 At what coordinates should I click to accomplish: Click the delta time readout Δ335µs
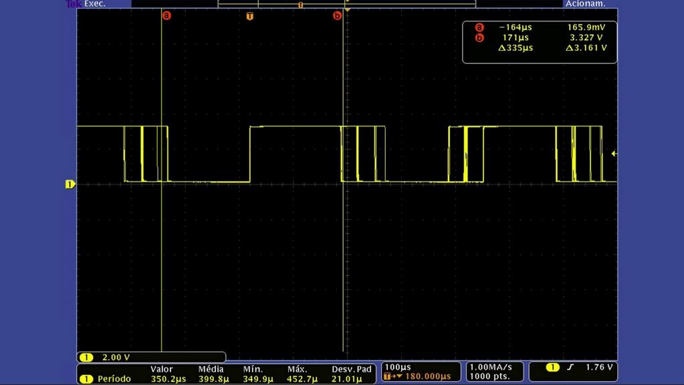516,48
